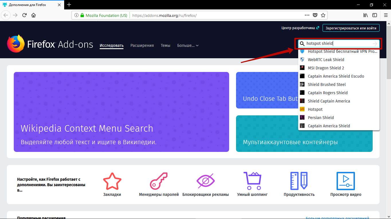Open the Менеджеры паролей key icon
The width and height of the screenshot is (391, 219).
coord(159,181)
